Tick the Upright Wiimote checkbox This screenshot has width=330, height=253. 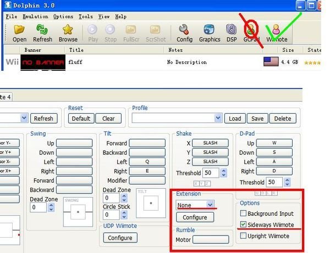(x=243, y=236)
